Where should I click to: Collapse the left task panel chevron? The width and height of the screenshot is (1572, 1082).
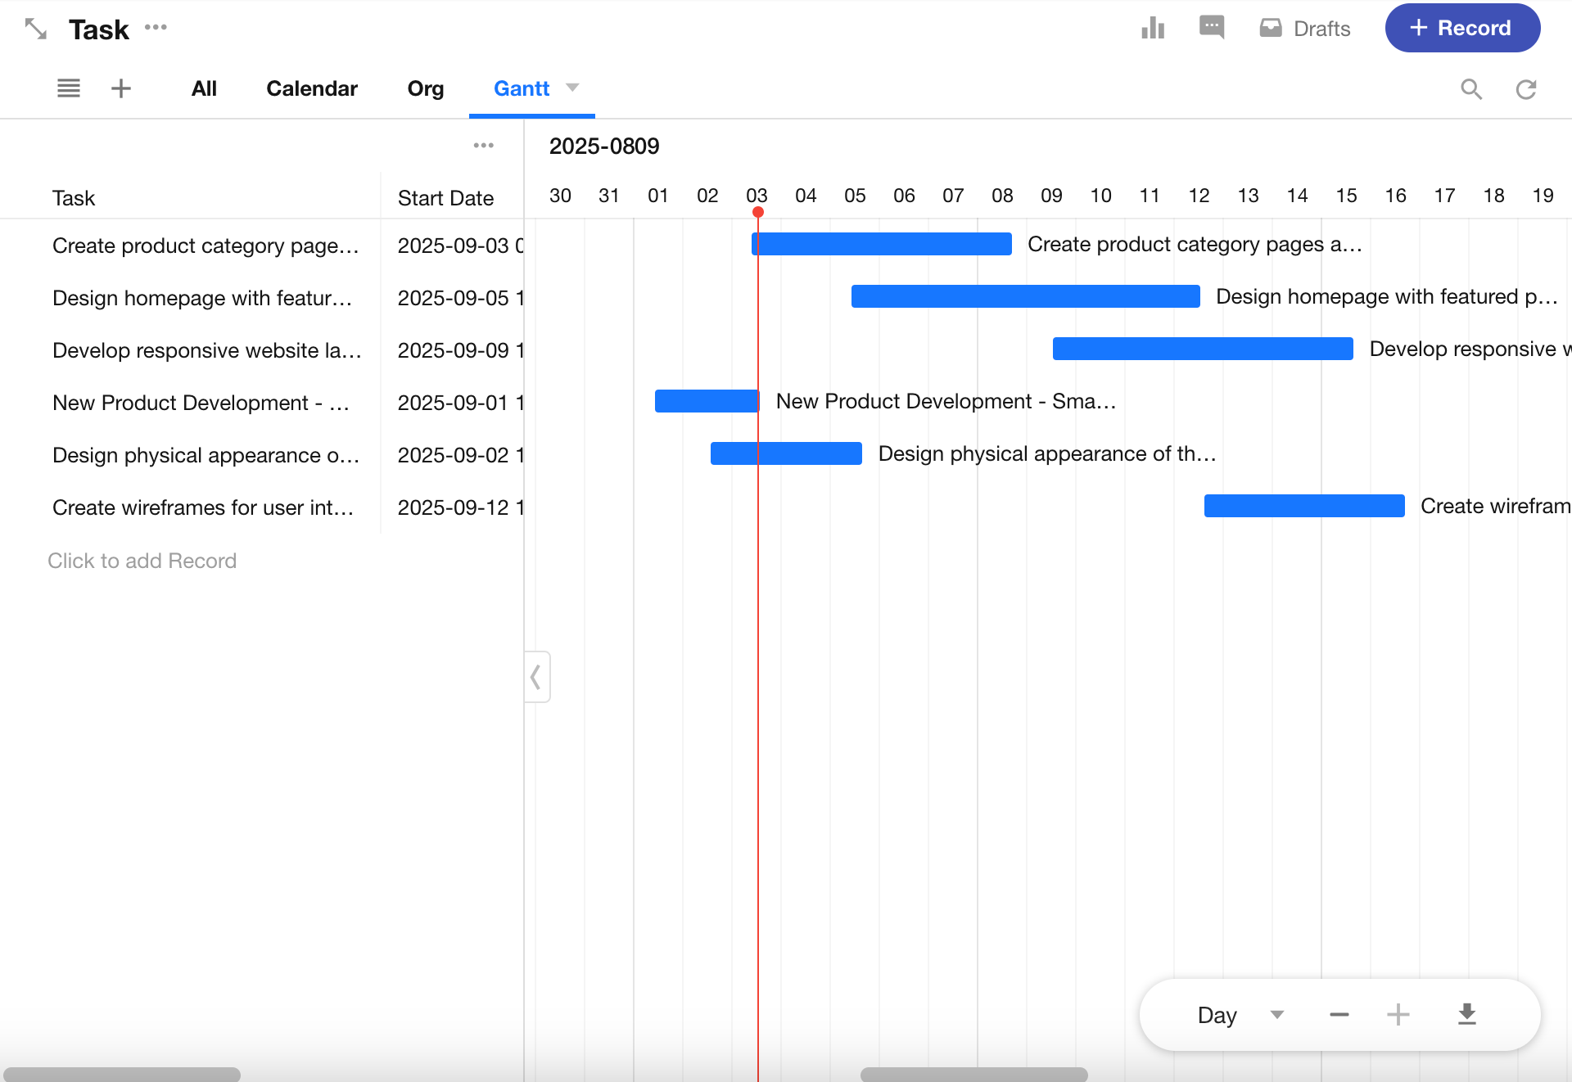tap(536, 677)
